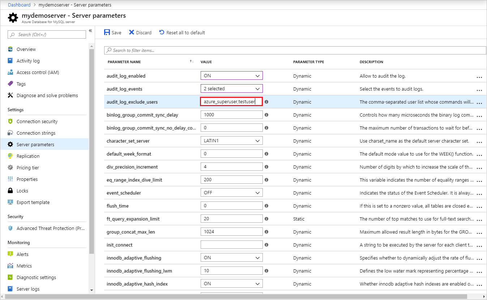
Task: Open Connection security settings
Action: 37,121
